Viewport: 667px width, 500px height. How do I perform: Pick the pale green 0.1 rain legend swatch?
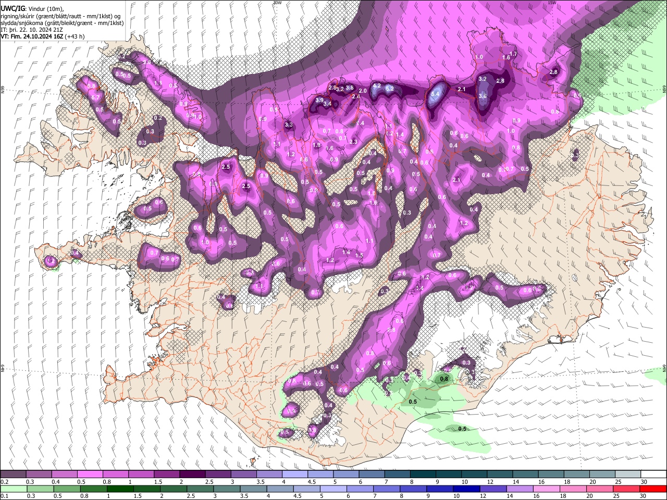13,489
